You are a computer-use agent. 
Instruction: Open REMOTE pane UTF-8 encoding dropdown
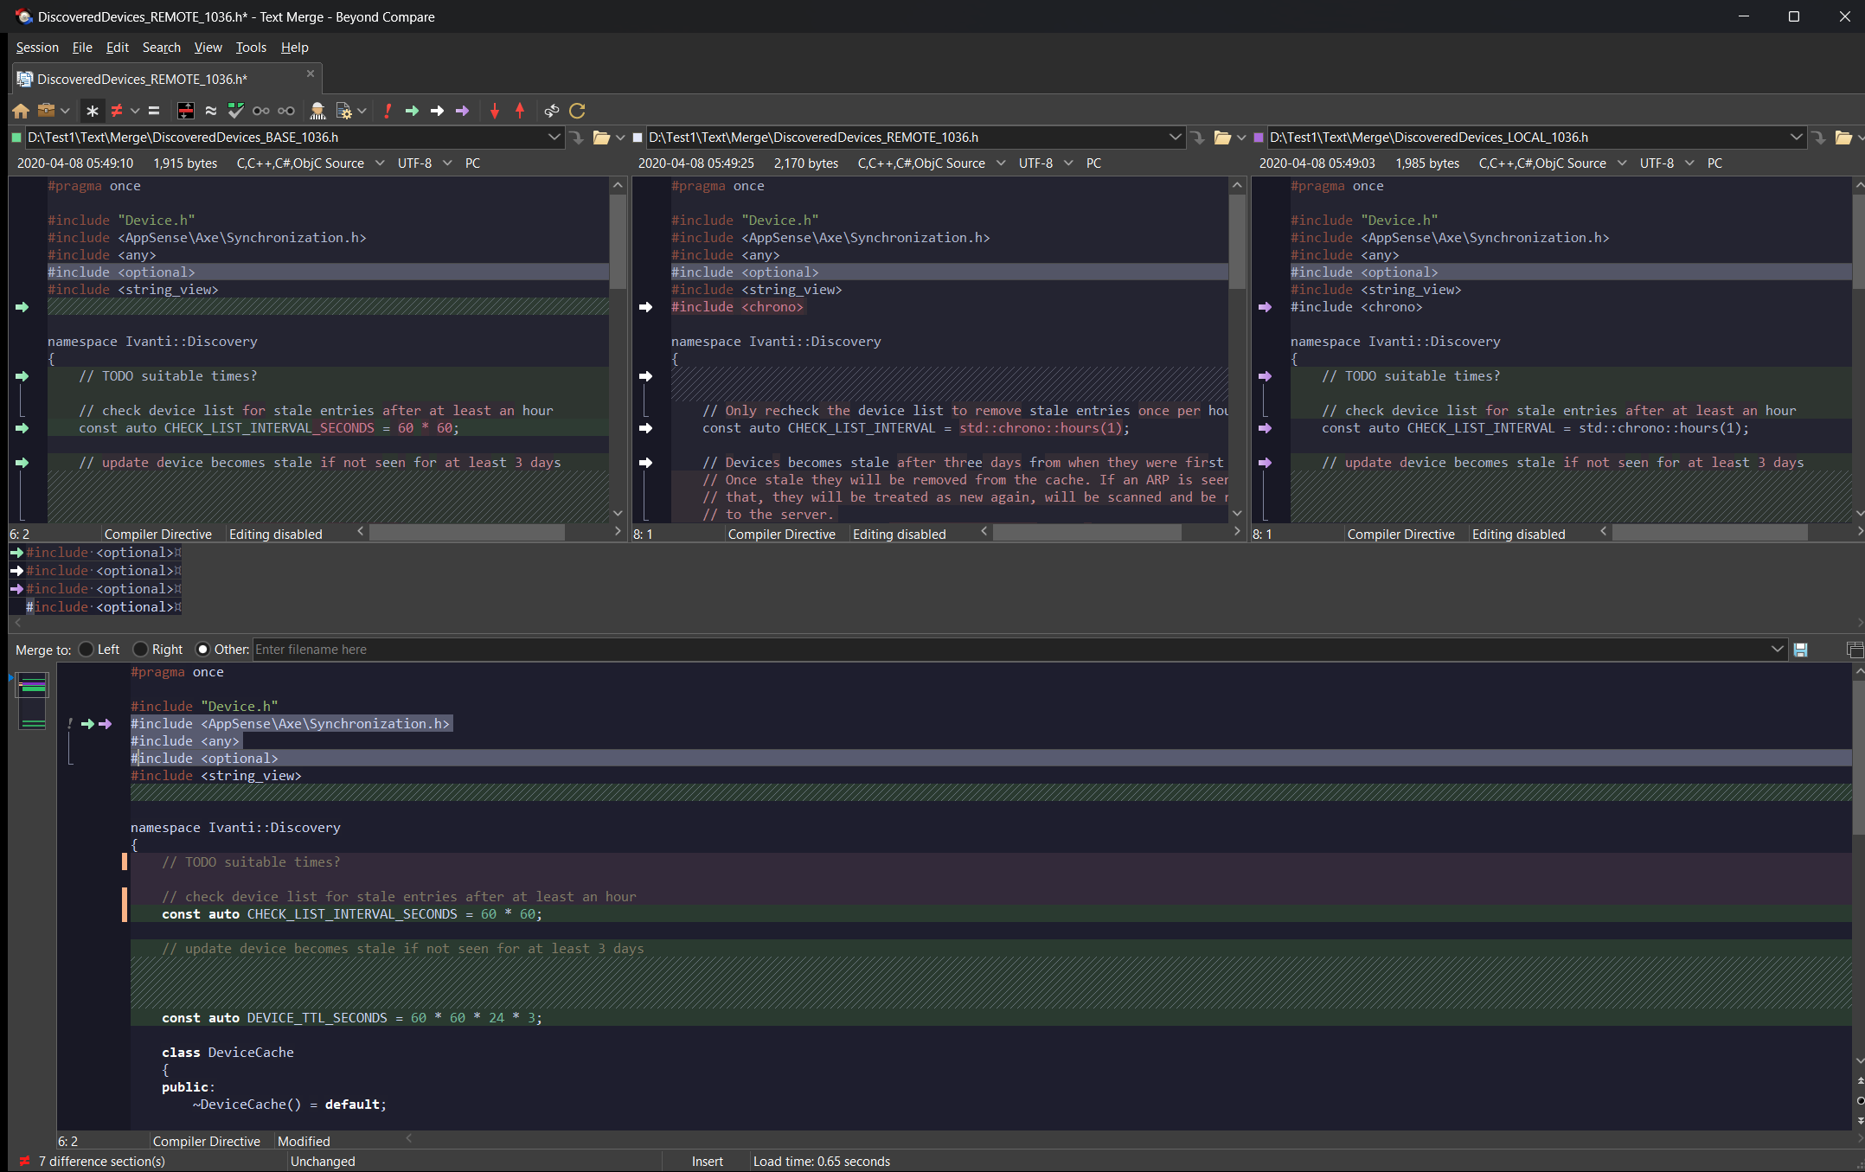(1068, 163)
